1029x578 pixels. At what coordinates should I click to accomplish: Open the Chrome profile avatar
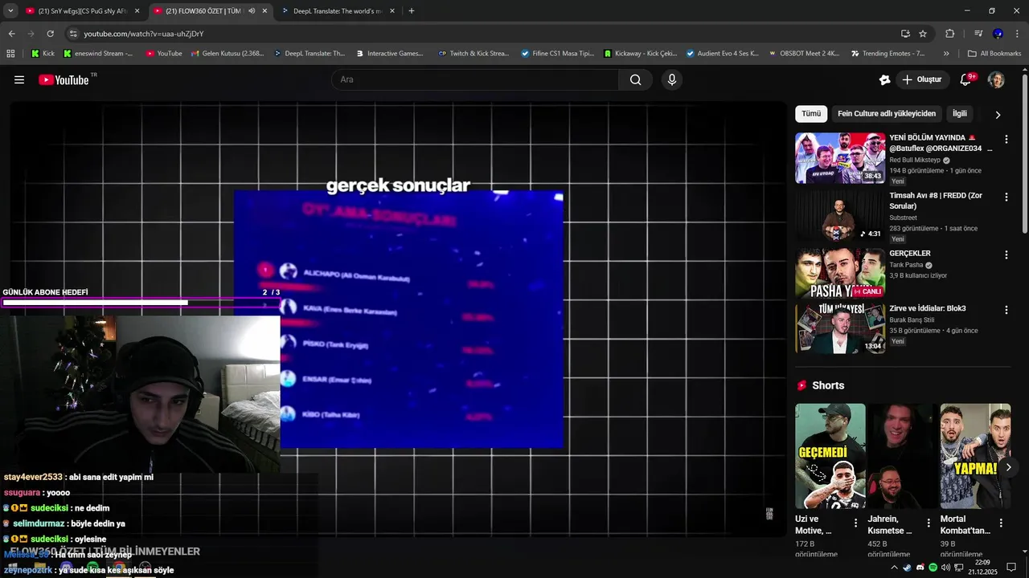[x=998, y=34]
